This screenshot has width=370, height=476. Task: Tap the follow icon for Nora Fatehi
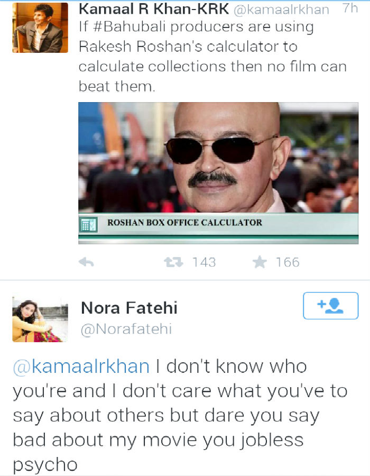coord(330,306)
